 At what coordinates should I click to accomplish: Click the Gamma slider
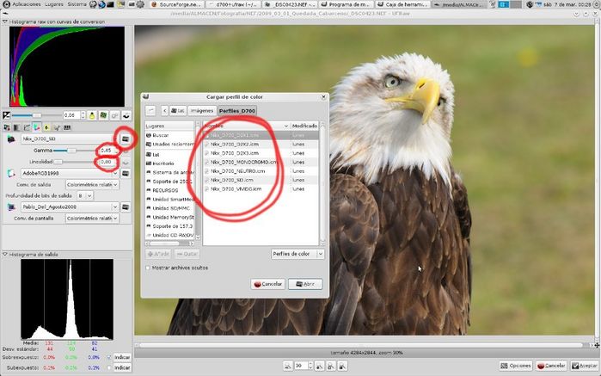tap(75, 151)
